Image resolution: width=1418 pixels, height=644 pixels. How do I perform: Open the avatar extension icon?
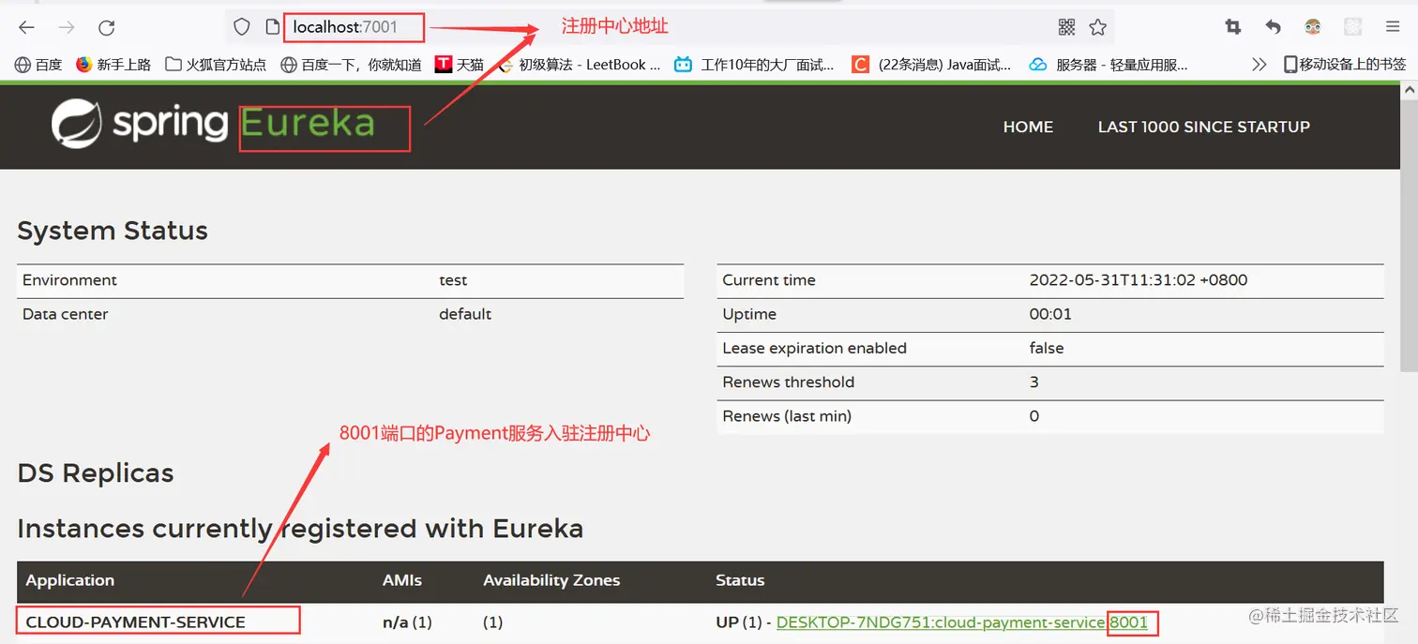point(1313,27)
